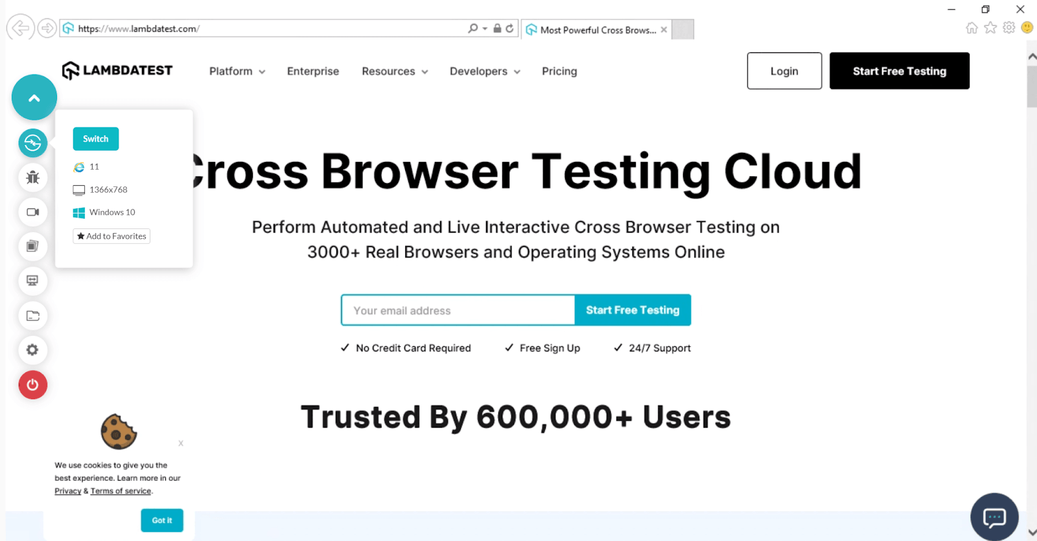Collapse the teal sidebar chevron toggle

[x=34, y=98]
